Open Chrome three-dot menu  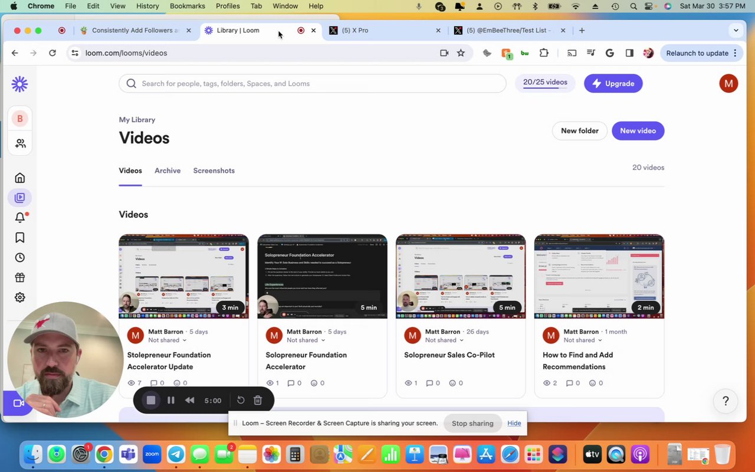coord(735,53)
